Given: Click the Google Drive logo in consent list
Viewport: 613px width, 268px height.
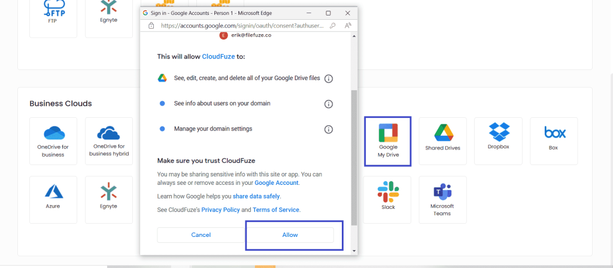Looking at the screenshot, I should click(162, 78).
